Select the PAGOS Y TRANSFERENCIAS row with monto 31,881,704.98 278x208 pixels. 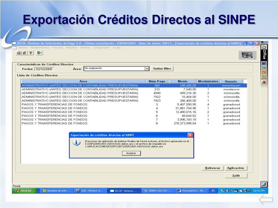click(134, 108)
